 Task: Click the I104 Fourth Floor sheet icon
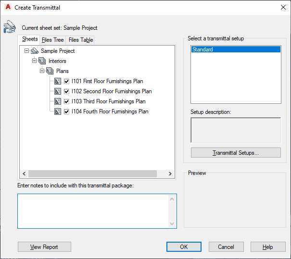point(58,111)
